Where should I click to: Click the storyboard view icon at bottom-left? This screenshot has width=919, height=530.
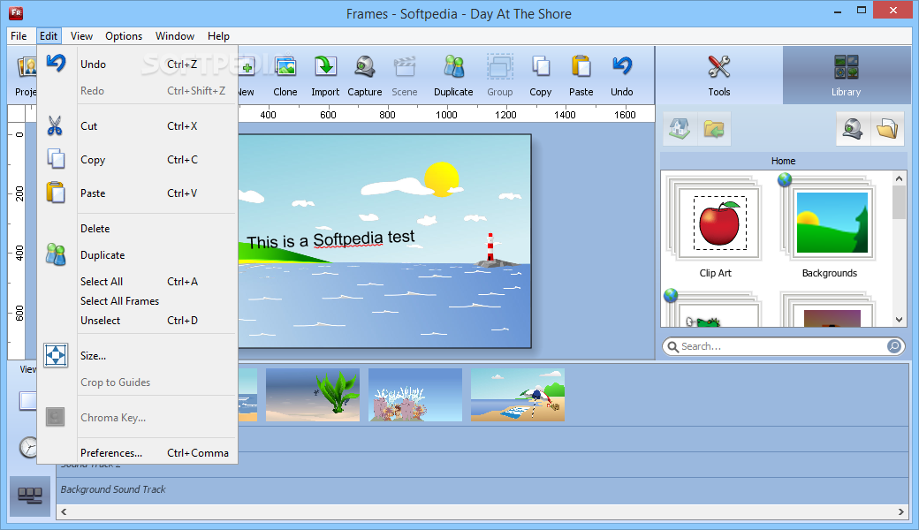coord(30,496)
